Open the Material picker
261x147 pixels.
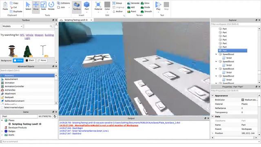(98, 6)
